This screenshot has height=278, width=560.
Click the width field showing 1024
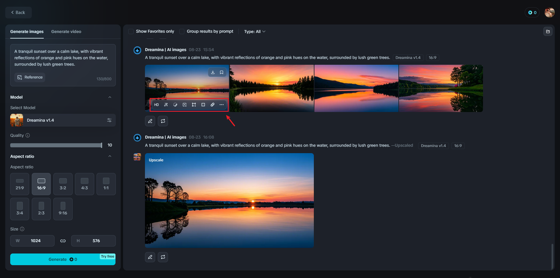point(32,241)
